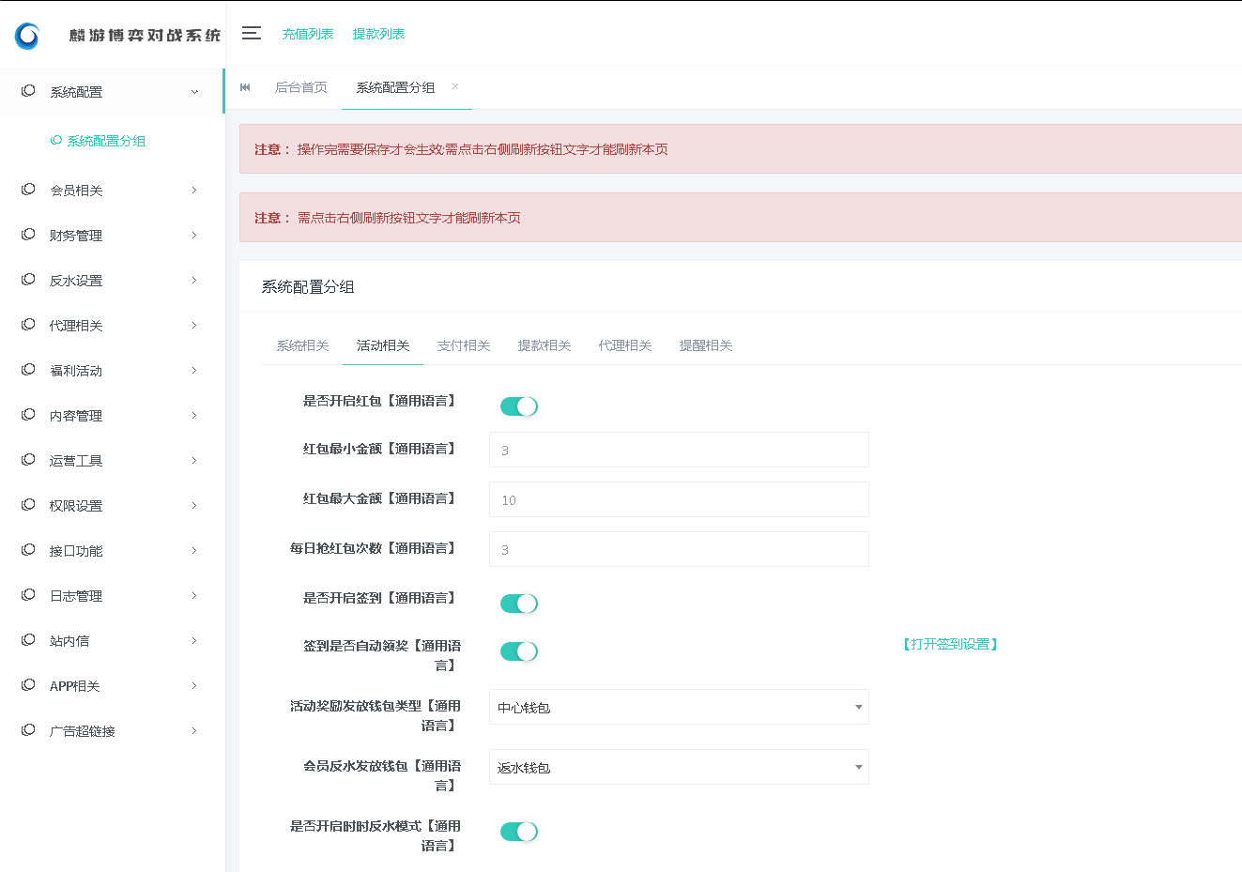Screen dimensions: 1242x872
Task: Toggle off 是否开启签到
Action: 518,604
